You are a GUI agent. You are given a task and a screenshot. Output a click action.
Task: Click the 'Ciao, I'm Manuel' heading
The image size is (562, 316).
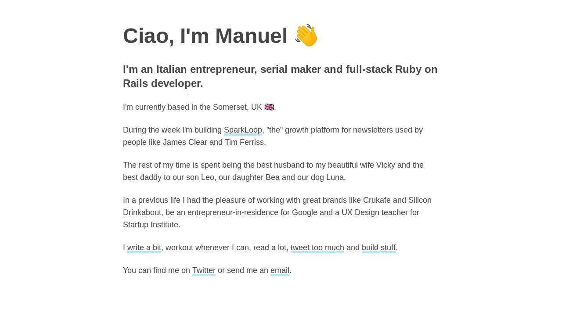click(x=220, y=36)
